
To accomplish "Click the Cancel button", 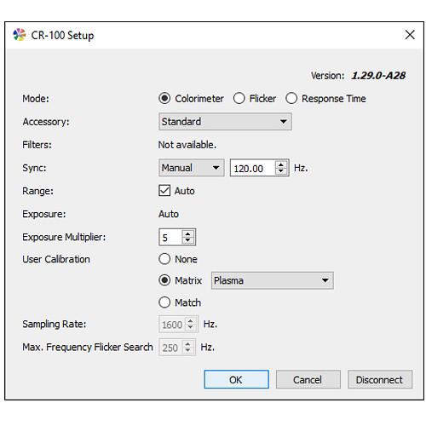I will [308, 379].
